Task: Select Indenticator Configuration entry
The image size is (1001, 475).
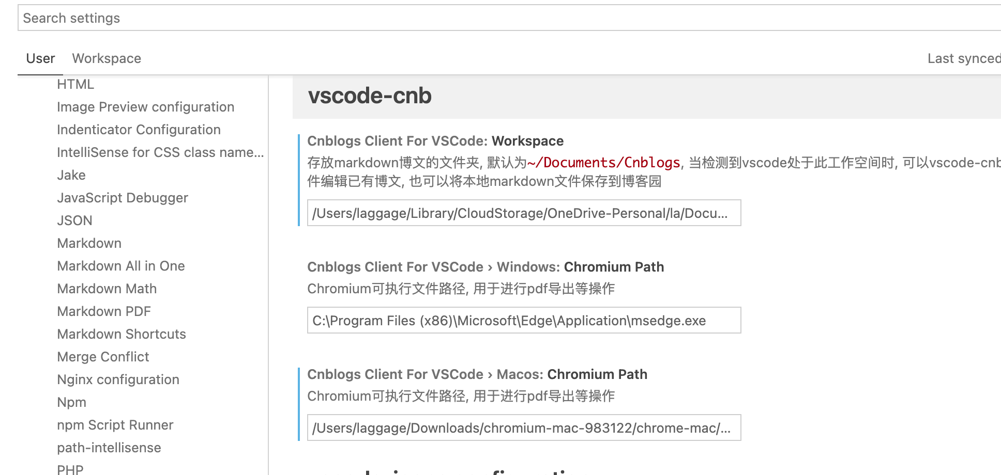Action: (x=139, y=130)
